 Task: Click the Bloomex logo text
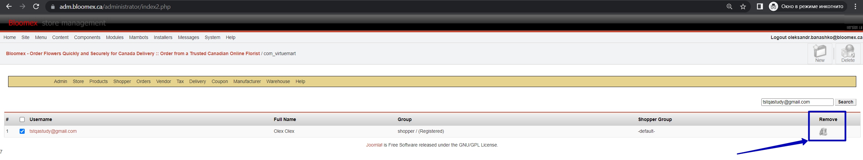(23, 23)
